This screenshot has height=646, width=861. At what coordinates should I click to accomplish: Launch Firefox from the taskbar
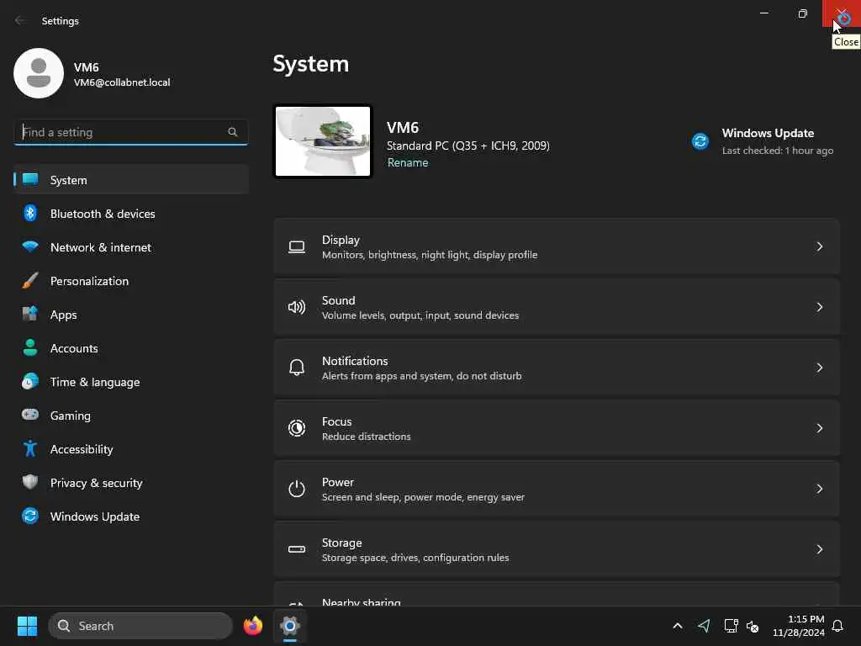253,626
